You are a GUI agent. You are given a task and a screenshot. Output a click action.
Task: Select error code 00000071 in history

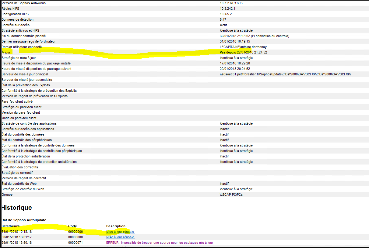(76, 243)
